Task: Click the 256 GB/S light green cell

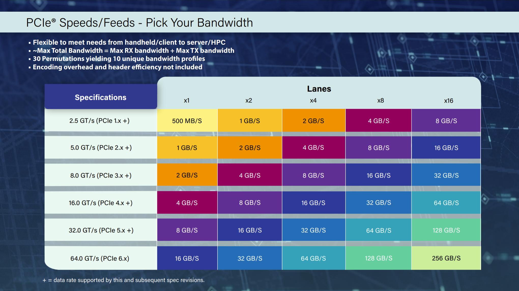Action: (446, 258)
